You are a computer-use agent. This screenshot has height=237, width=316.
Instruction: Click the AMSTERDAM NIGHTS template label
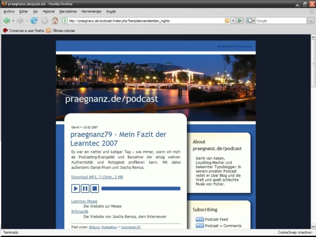coord(234,47)
